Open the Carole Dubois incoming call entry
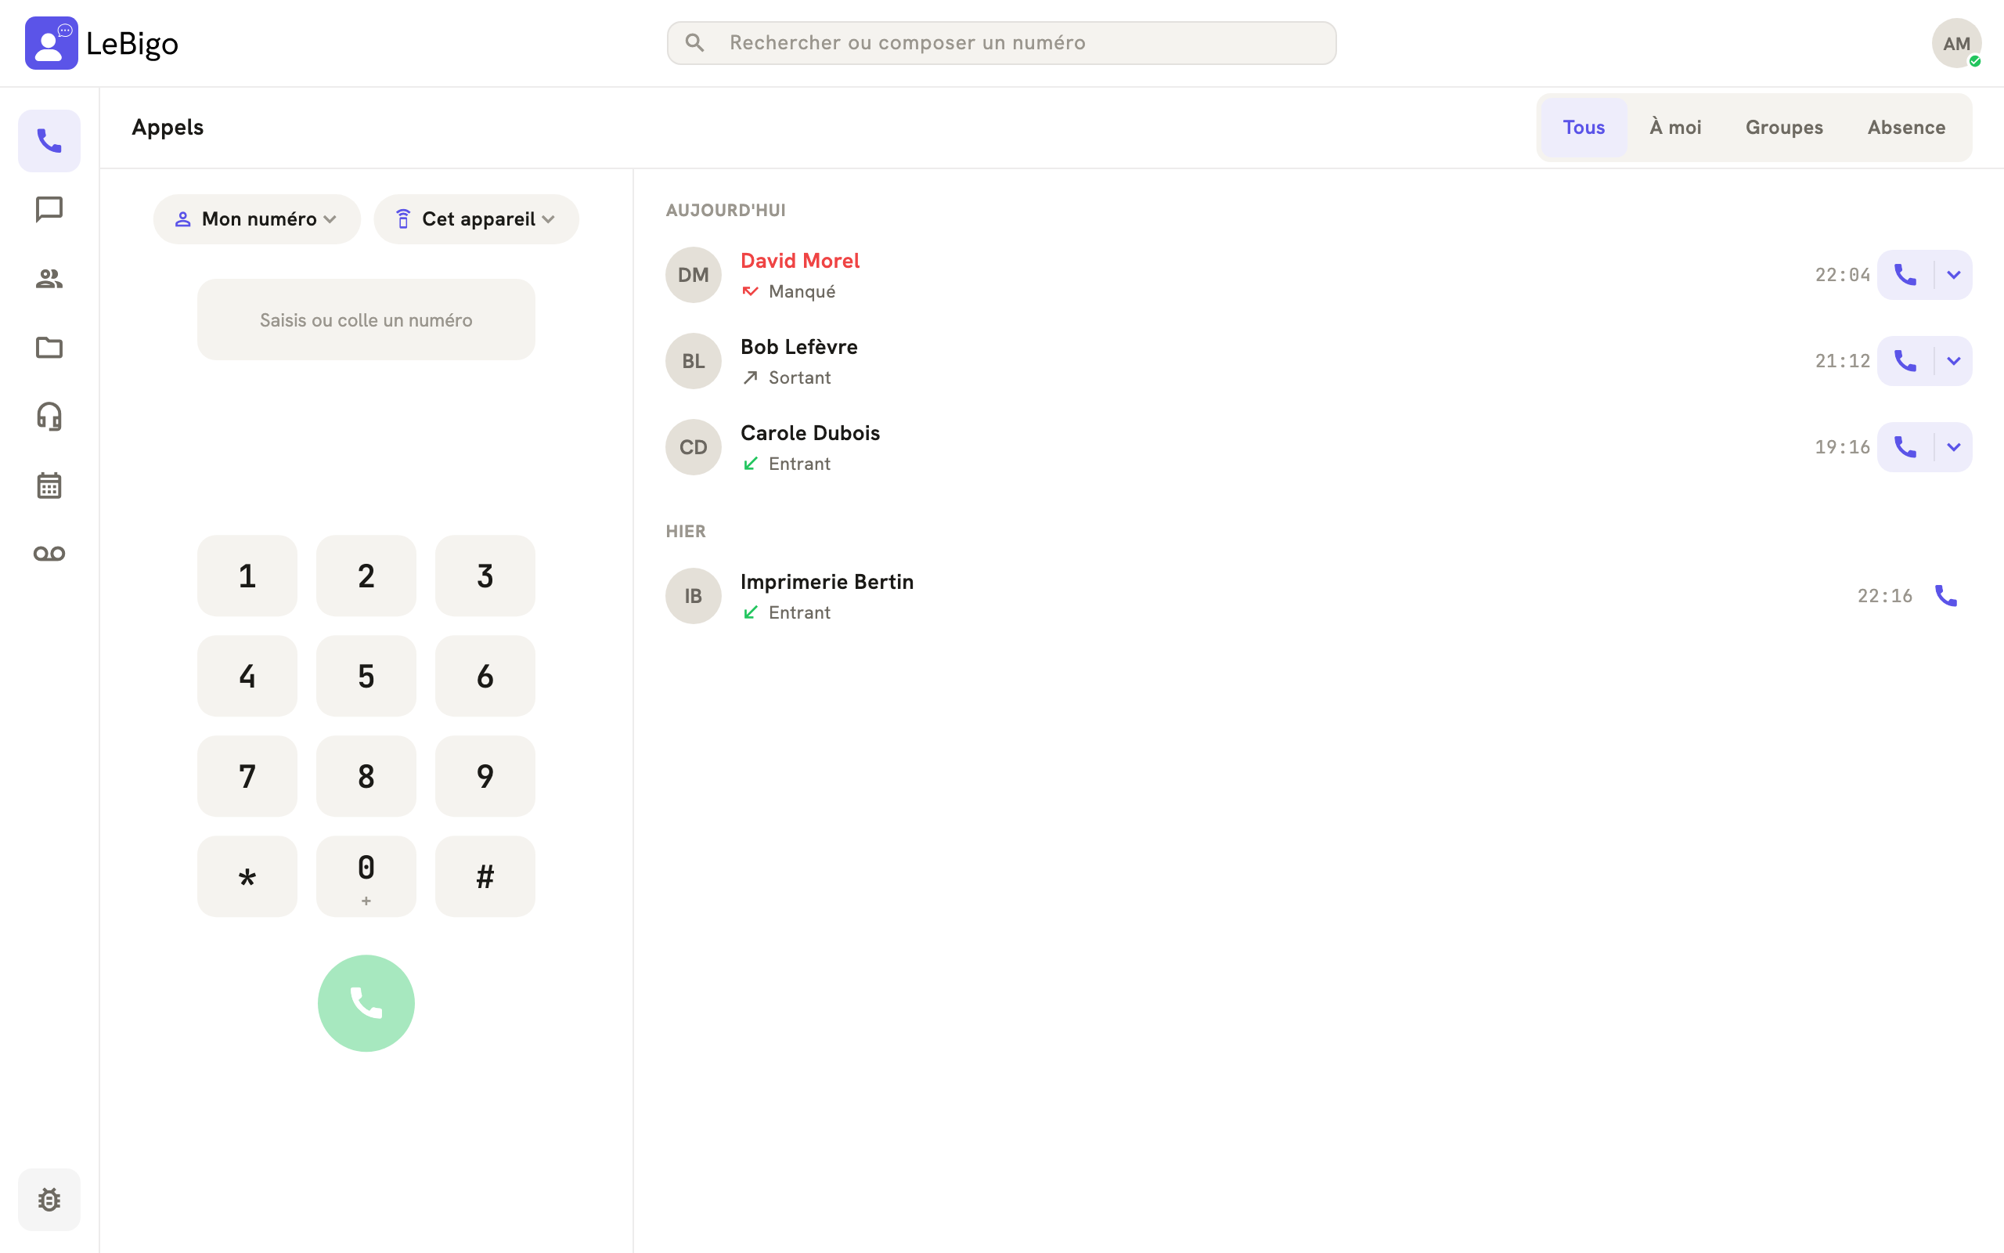 [x=1318, y=447]
